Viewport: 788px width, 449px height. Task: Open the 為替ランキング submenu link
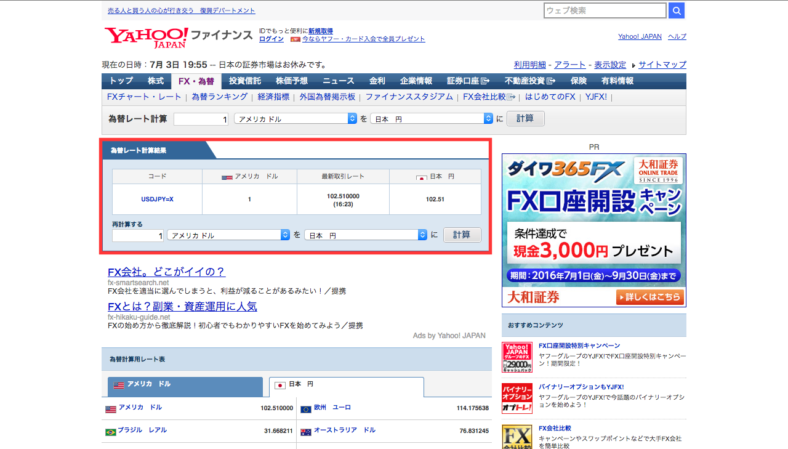coord(220,97)
